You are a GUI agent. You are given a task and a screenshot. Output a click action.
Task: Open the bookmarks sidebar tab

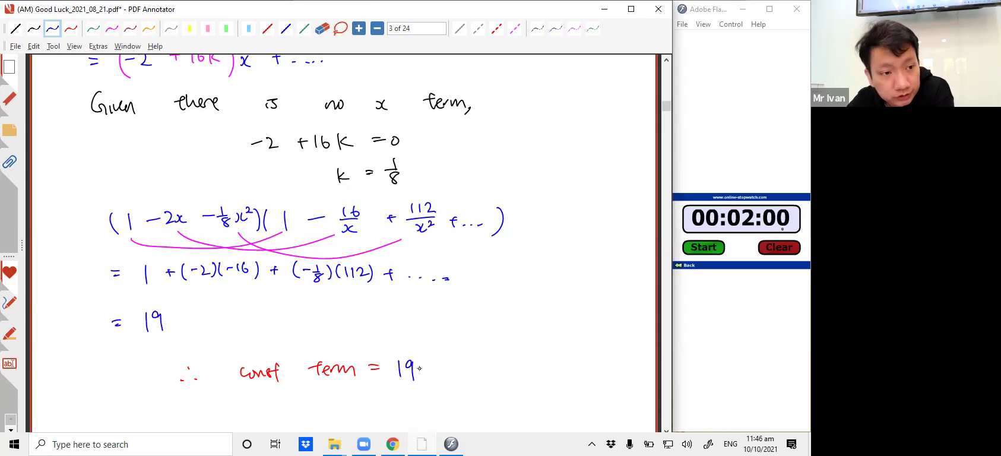click(x=9, y=99)
